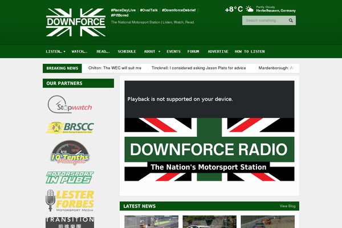Viewport: 342px width, 228px height.
Task: Click the National Motorsport Station tagline
Action: click(153, 22)
